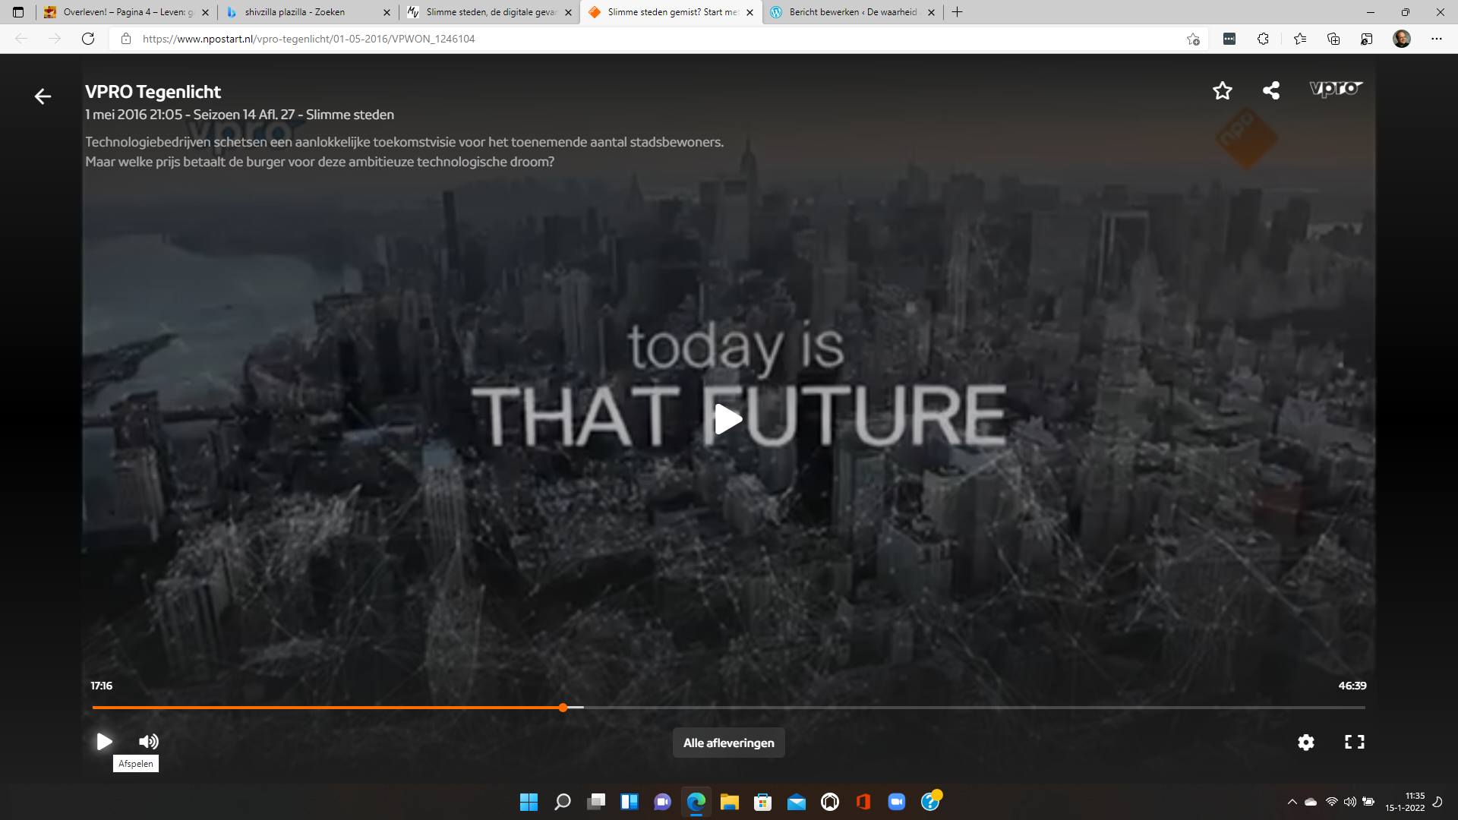
Task: Click the orange seek bar handle
Action: [563, 707]
